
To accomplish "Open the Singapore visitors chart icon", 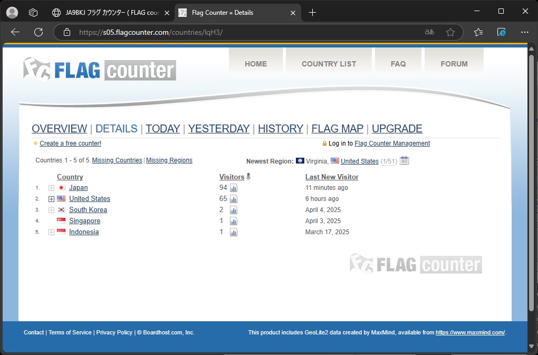I will [x=234, y=221].
